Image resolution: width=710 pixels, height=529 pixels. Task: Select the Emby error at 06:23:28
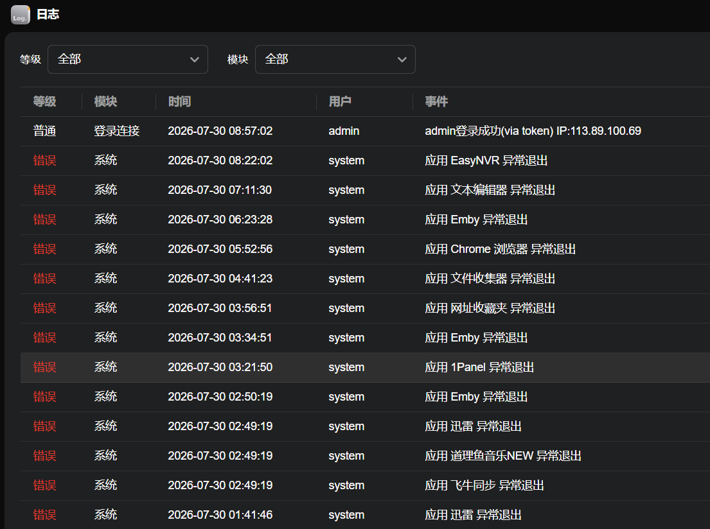pos(365,220)
